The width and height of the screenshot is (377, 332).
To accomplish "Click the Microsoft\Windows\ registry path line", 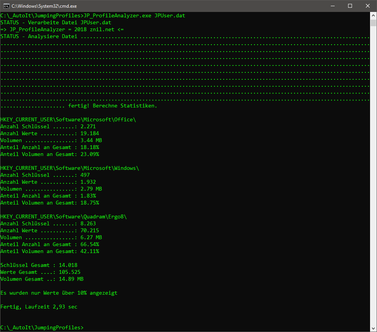I will tap(70, 168).
